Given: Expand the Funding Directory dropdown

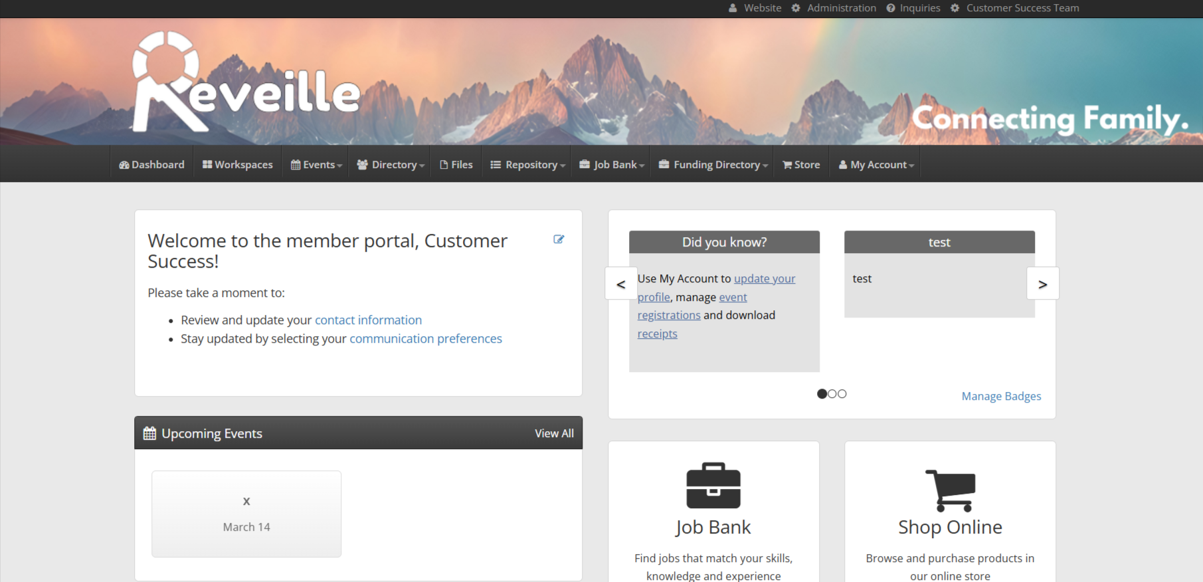Looking at the screenshot, I should (x=713, y=165).
